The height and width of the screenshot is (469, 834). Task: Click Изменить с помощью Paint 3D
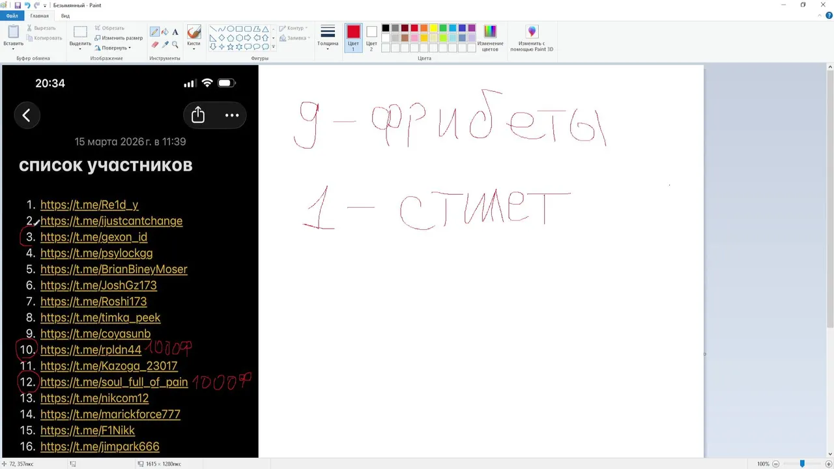coord(532,38)
